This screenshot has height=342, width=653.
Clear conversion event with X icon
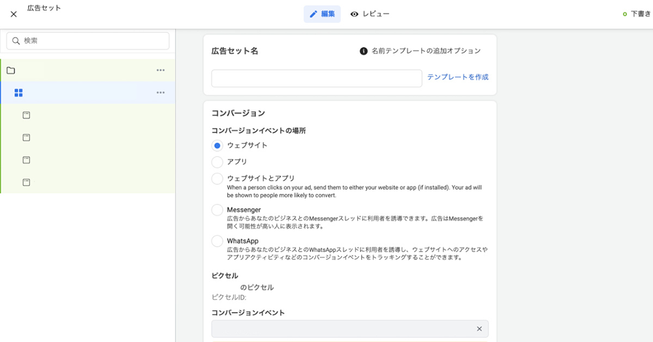pyautogui.click(x=479, y=329)
